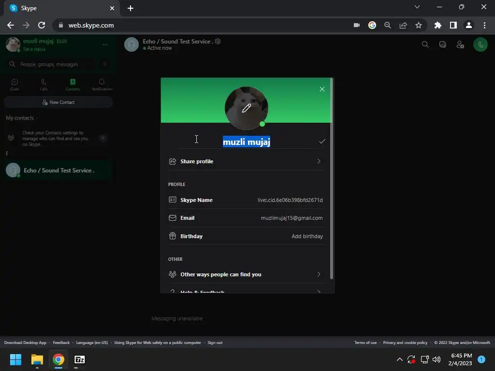
Task: Add people to conversation icon
Action: tap(460, 44)
